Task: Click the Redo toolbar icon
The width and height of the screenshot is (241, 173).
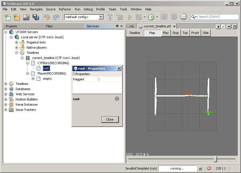Action: click(56, 17)
